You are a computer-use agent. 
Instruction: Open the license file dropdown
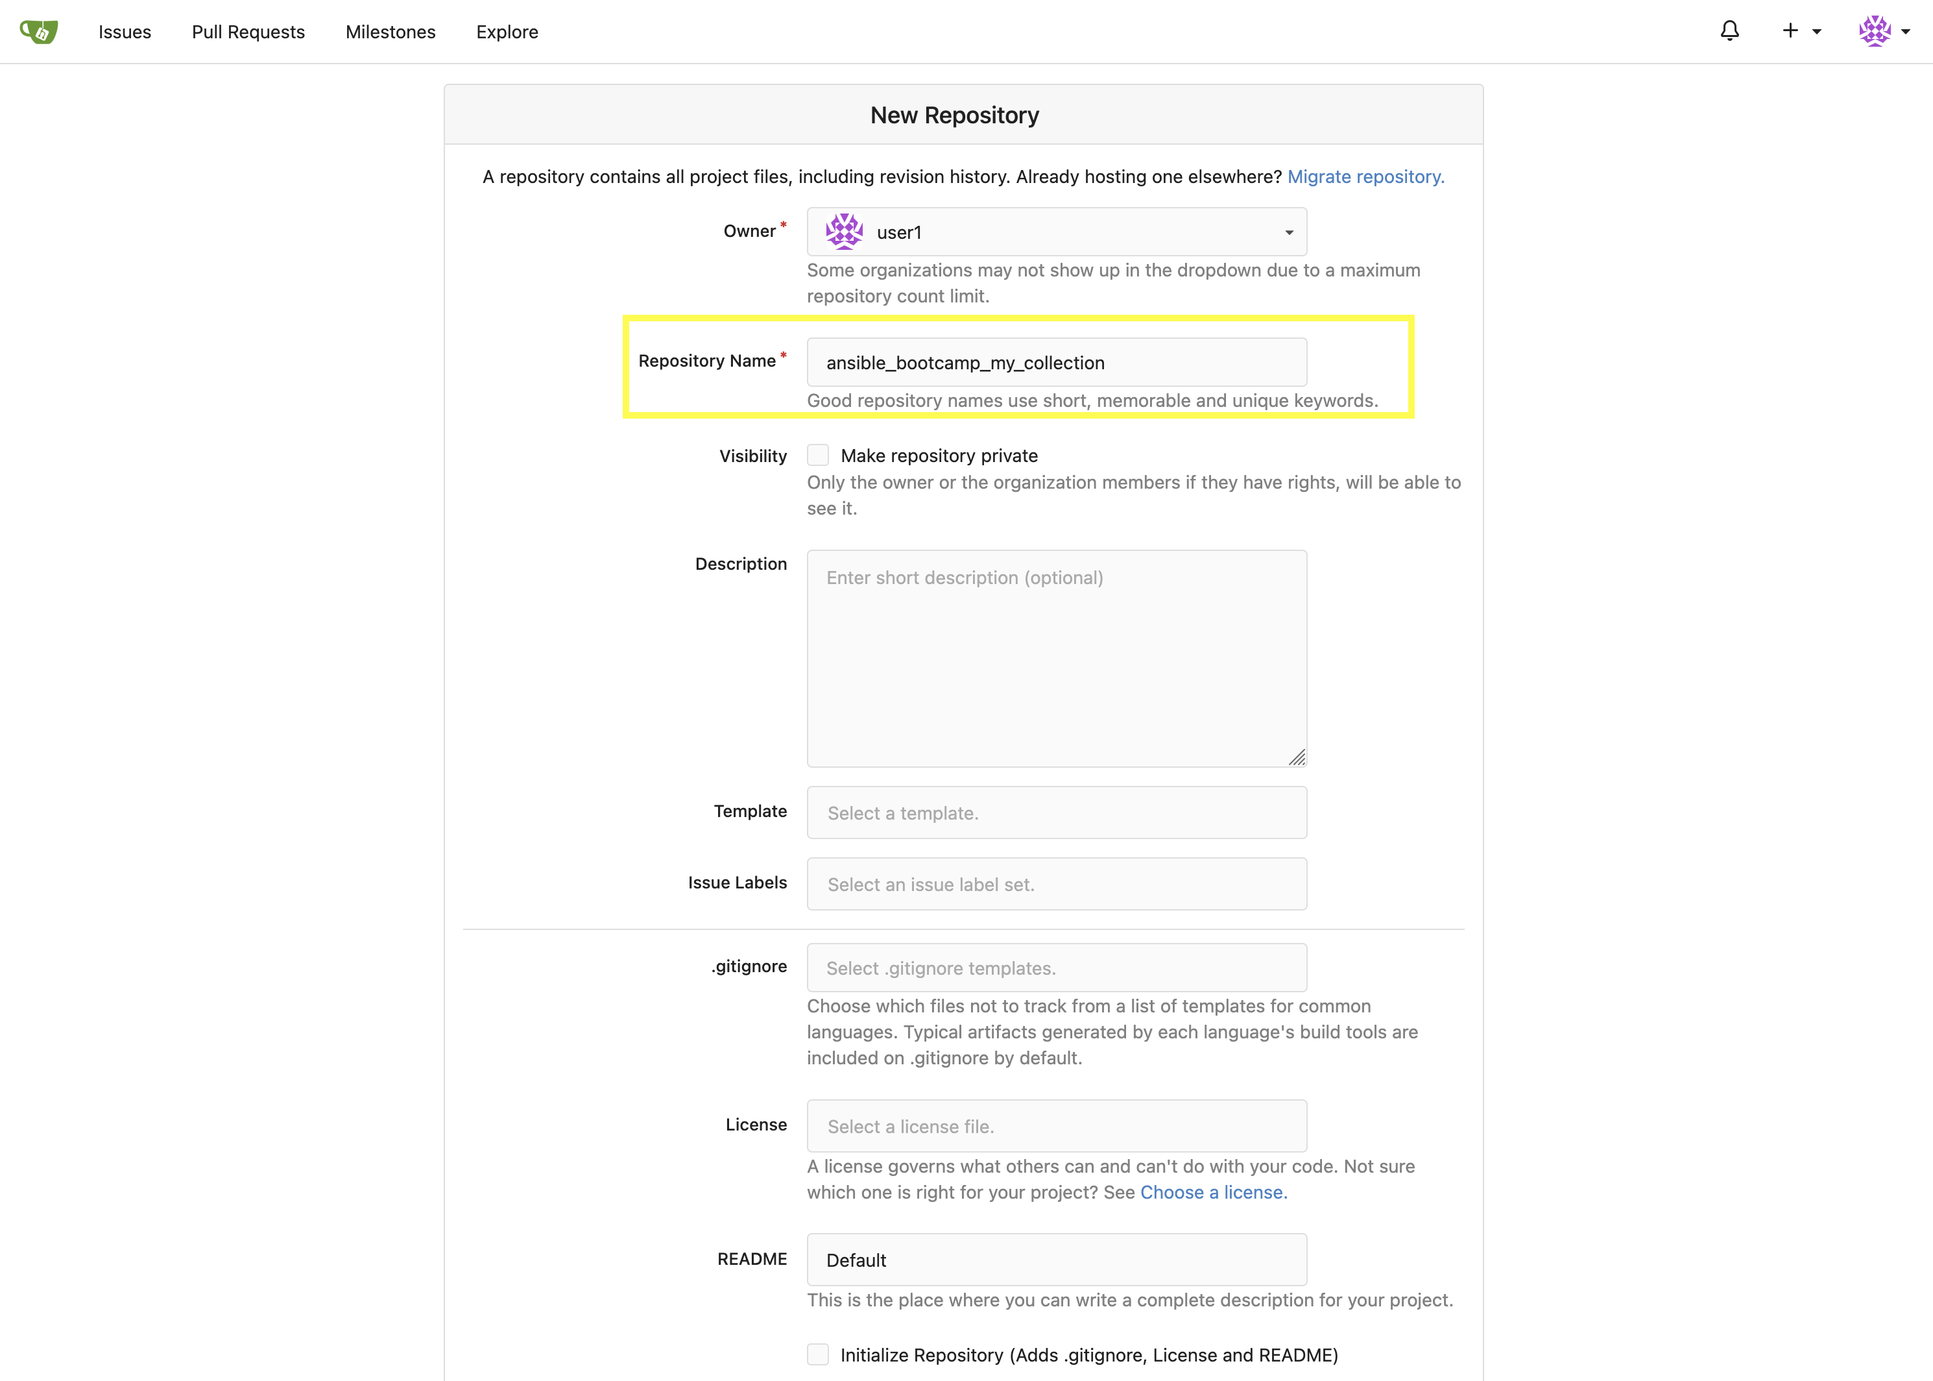click(1057, 1125)
